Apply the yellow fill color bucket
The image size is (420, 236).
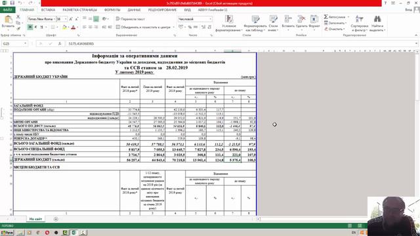64,27
